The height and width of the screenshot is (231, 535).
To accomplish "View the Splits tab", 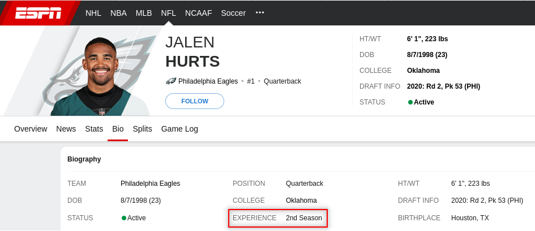I will [142, 129].
